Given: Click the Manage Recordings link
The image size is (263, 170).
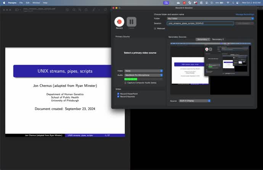Looking at the screenshot, I should click(245, 14).
